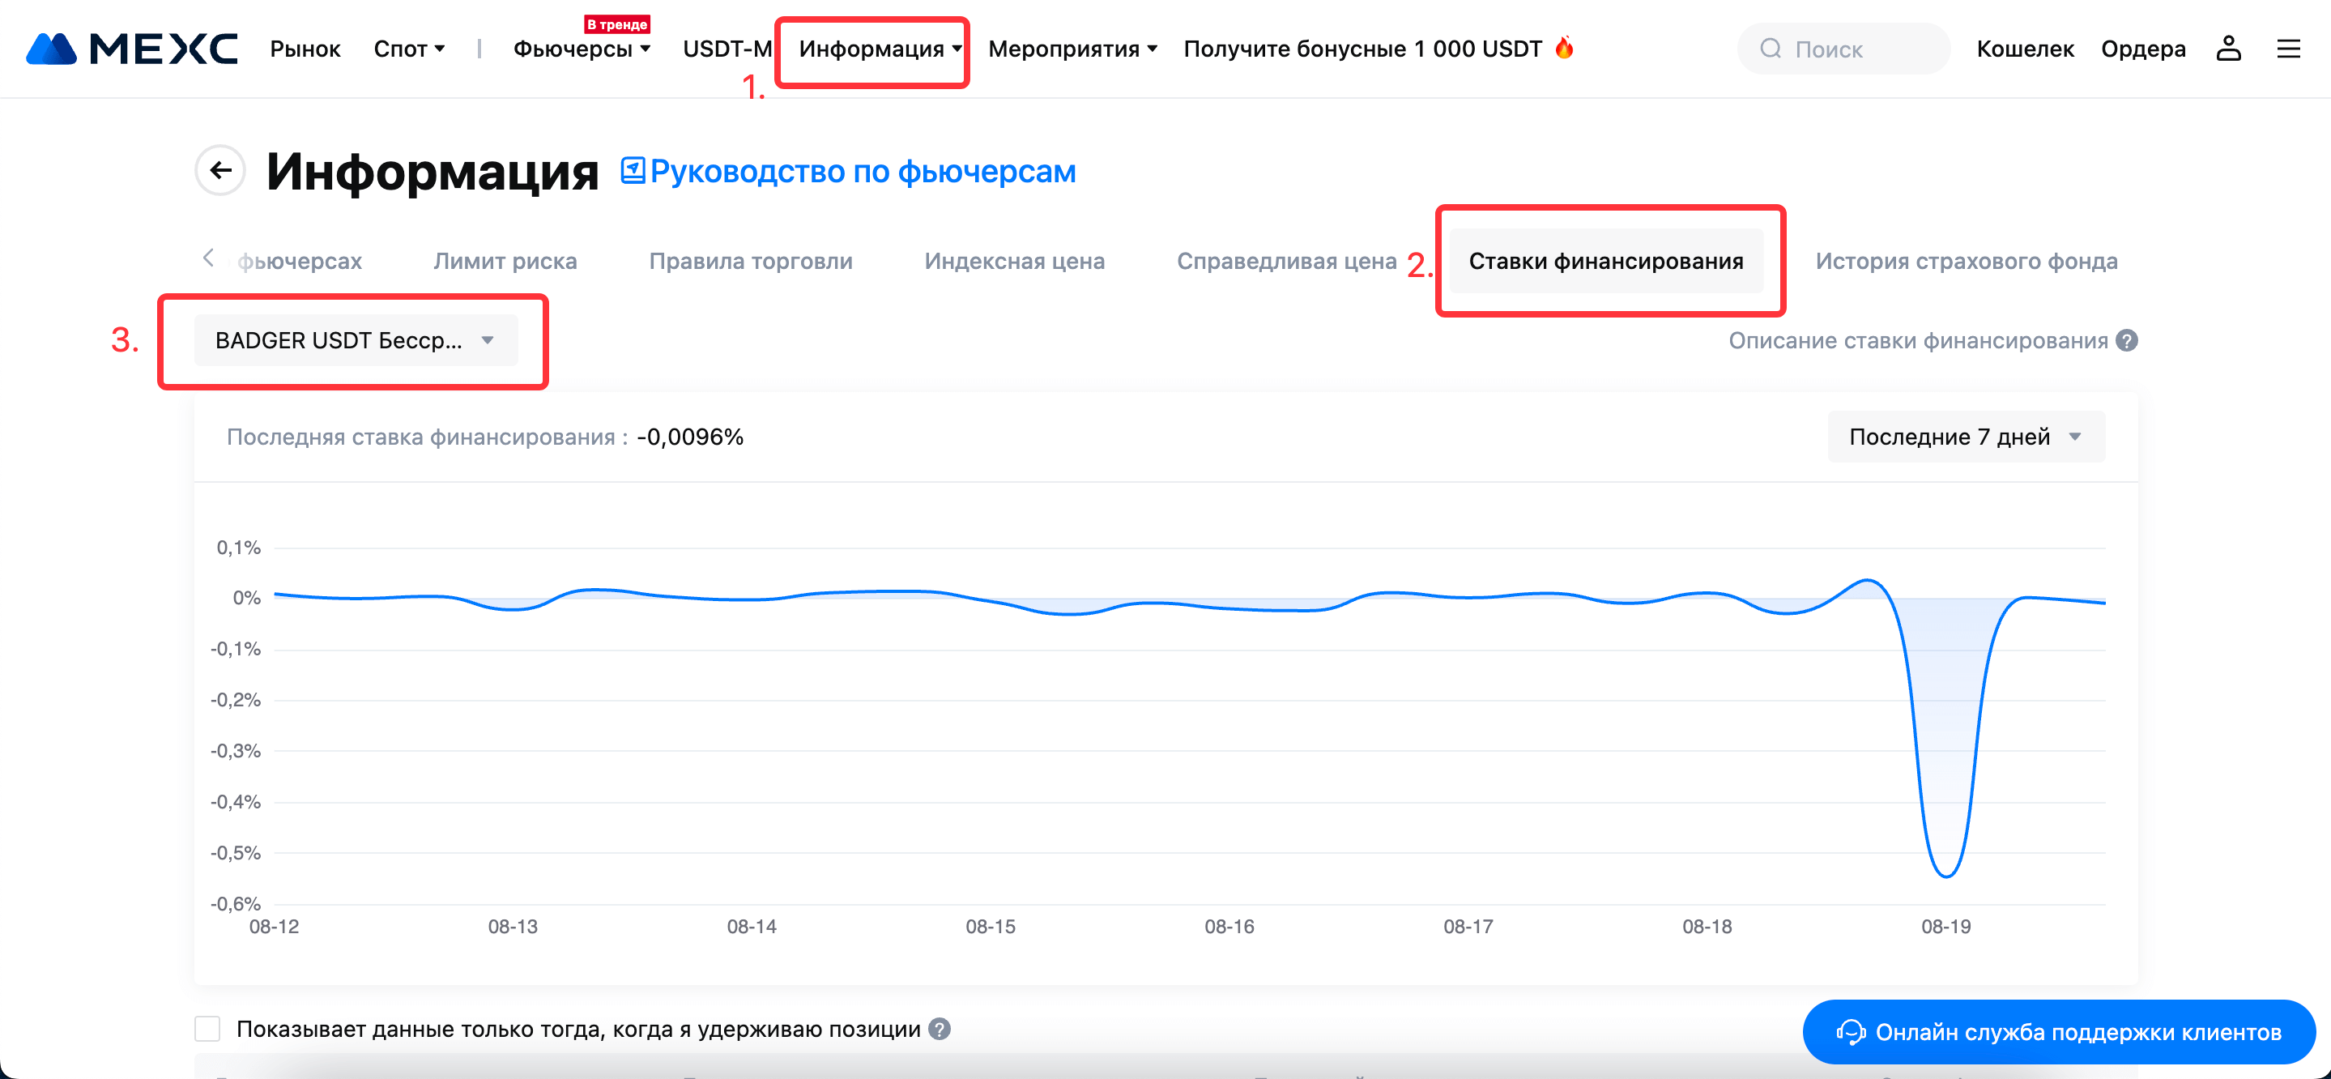
Task: Open the hamburger menu icon
Action: point(2287,49)
